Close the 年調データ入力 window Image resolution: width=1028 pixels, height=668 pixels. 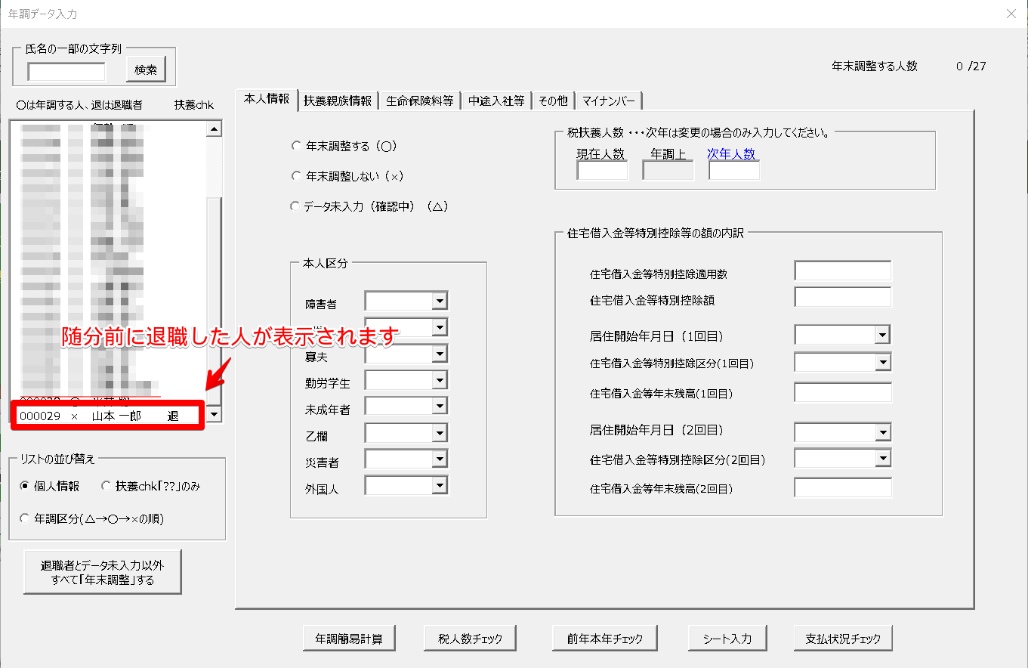1011,14
